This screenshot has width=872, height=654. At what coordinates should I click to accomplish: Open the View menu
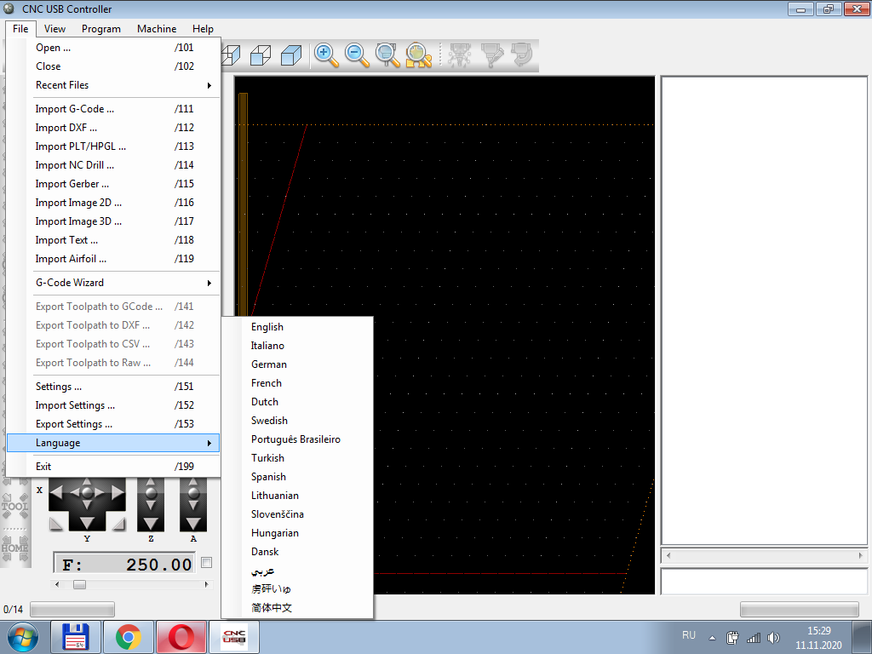pos(54,29)
